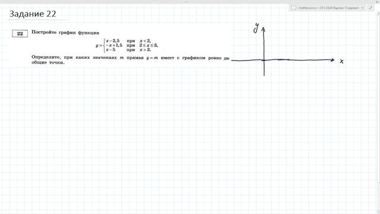Click the page title 'Задание 22'

33,14
